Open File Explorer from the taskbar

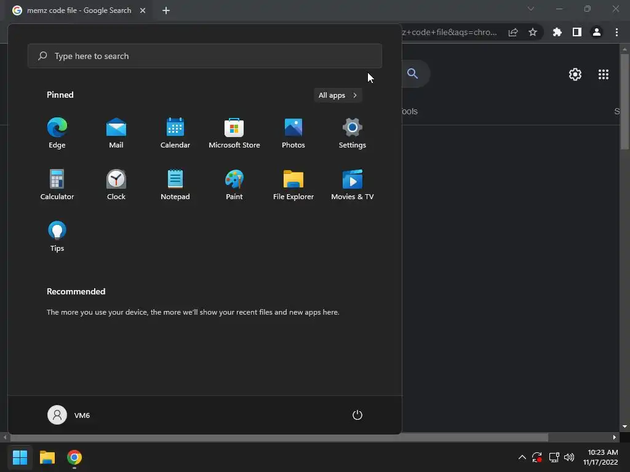coord(47,457)
